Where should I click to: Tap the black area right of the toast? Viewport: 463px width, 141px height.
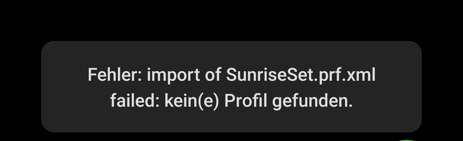coord(442,87)
